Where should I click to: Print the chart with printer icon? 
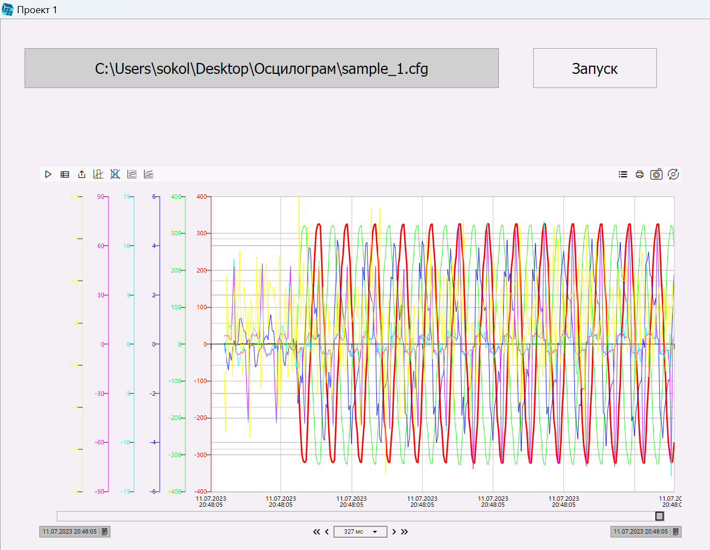639,175
